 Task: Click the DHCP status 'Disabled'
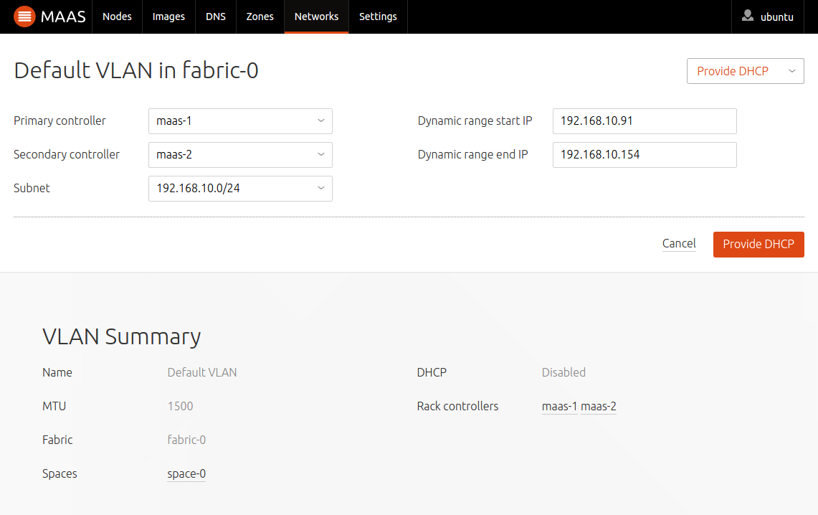563,372
